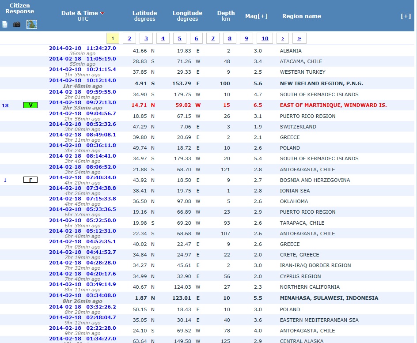The height and width of the screenshot is (343, 417).
Task: Open the 07:15:33.8 Oklahoma event
Action: (83, 199)
